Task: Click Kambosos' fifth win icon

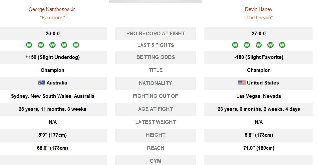Action: (x=76, y=45)
